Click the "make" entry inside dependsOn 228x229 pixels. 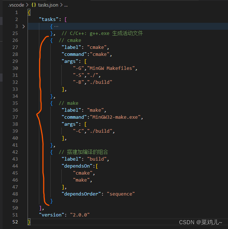coord(81,180)
